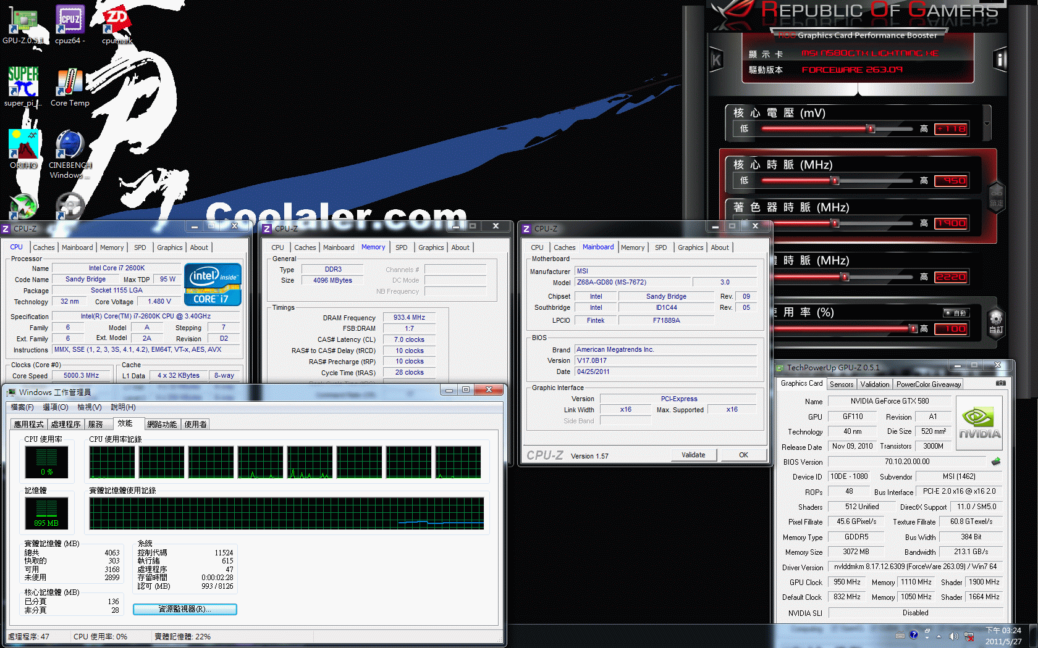
Task: Open the 說明(H) menu in Task Manager
Action: click(123, 407)
